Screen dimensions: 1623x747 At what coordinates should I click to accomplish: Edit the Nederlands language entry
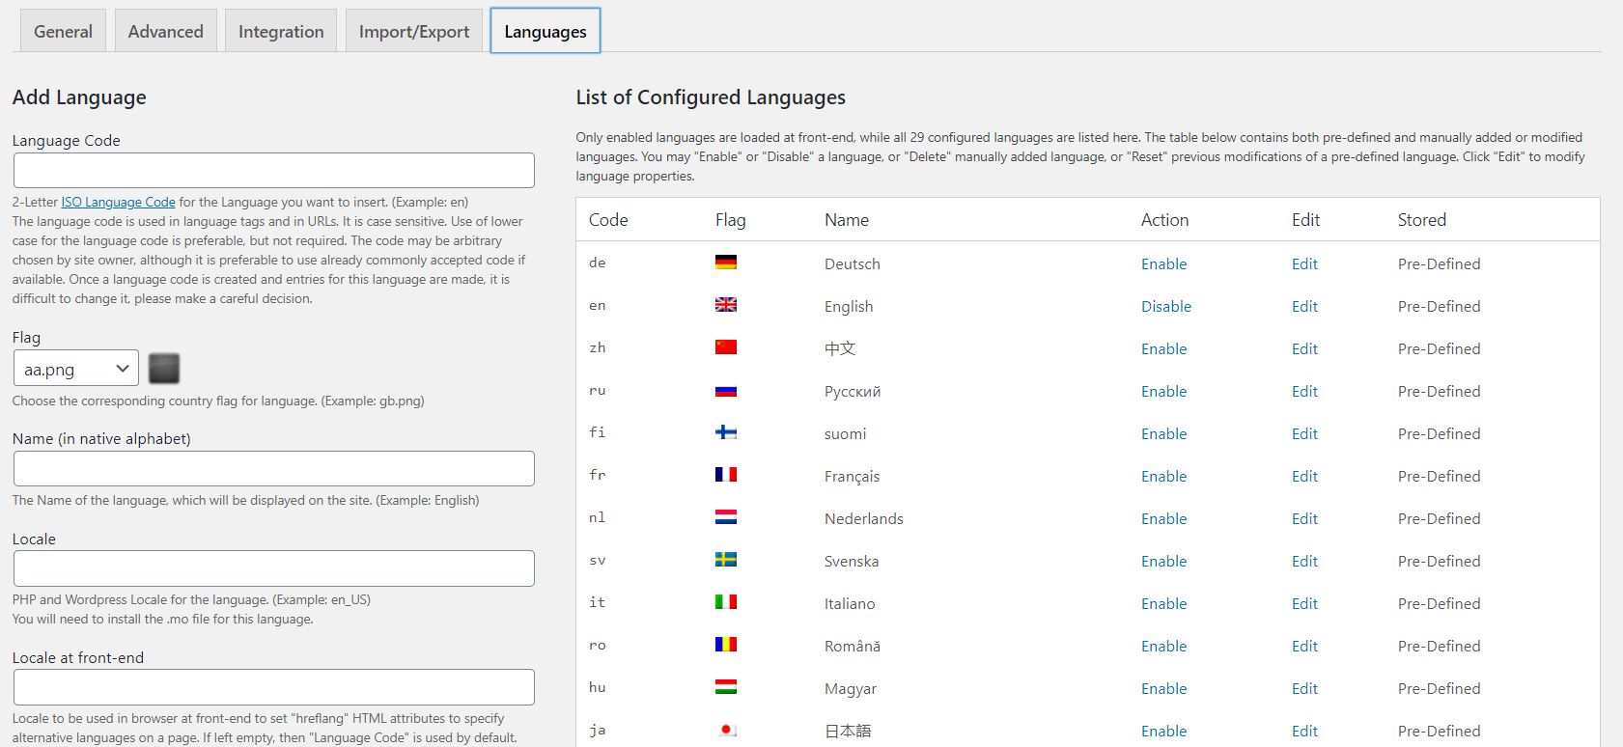(x=1303, y=518)
